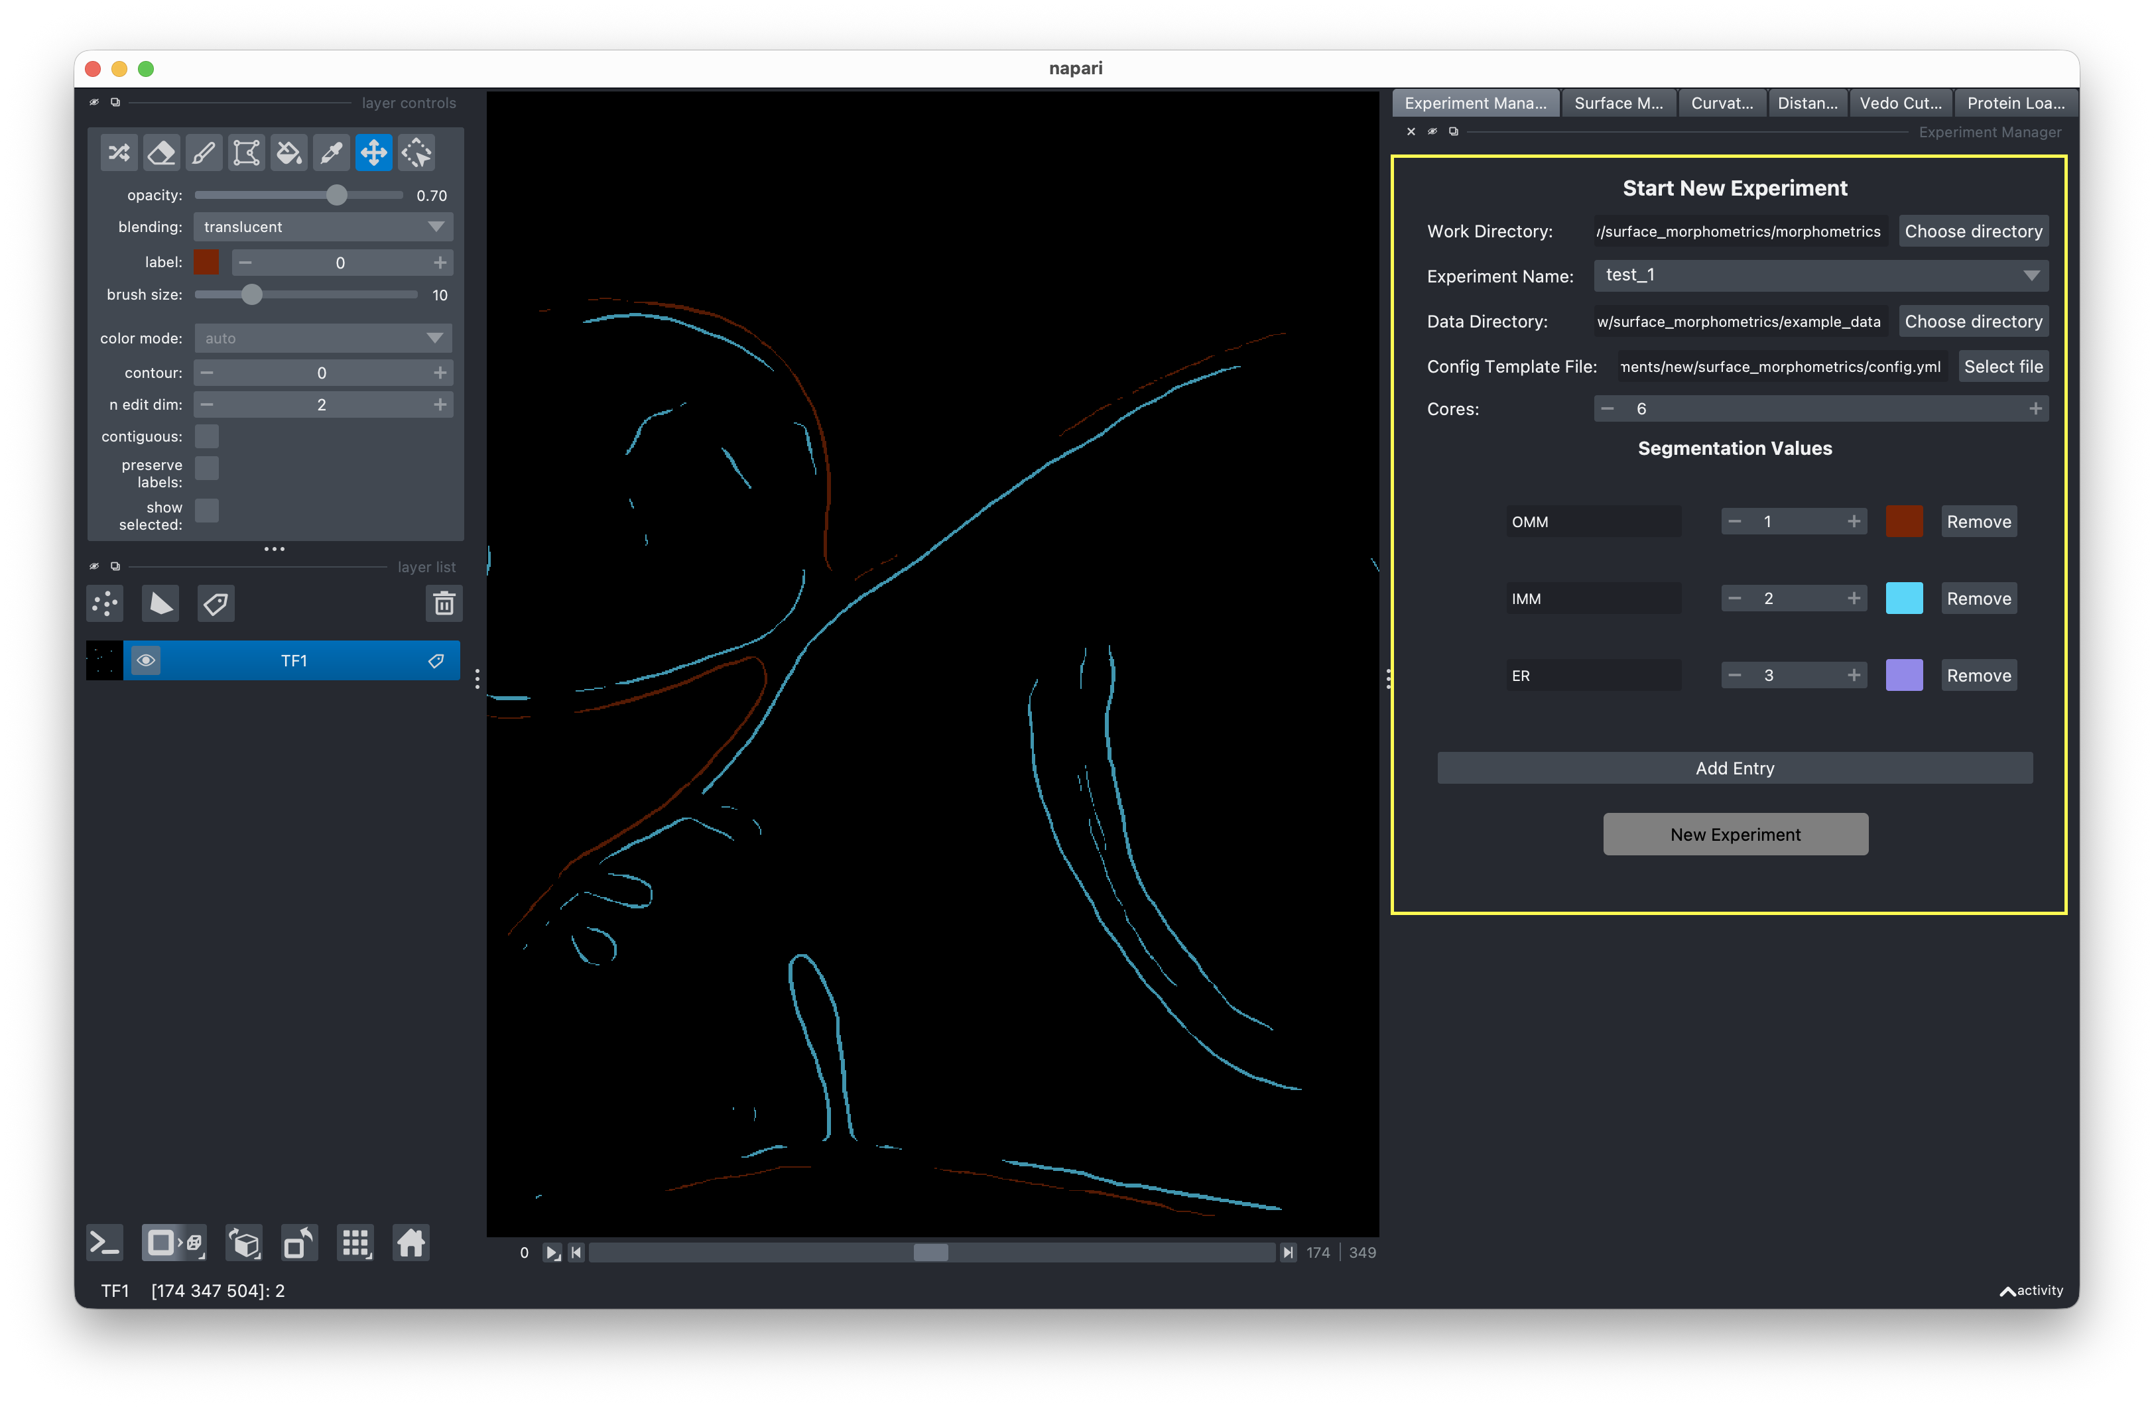Transpose displayed dimensions
The image size is (2154, 1407).
300,1243
